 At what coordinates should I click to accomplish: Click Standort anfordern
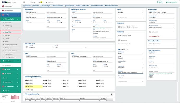point(57,6)
